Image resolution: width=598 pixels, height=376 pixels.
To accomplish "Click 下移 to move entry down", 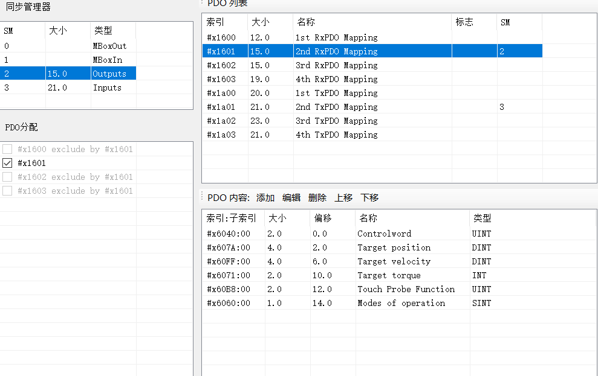I will (369, 198).
